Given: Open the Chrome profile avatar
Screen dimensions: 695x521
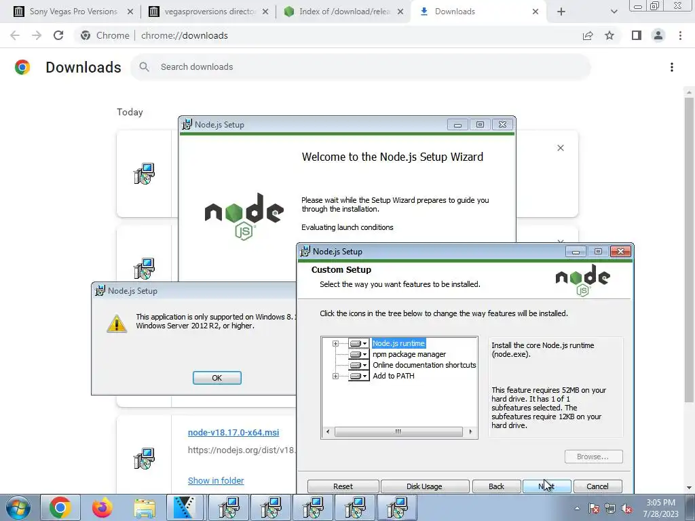Looking at the screenshot, I should tap(658, 35).
